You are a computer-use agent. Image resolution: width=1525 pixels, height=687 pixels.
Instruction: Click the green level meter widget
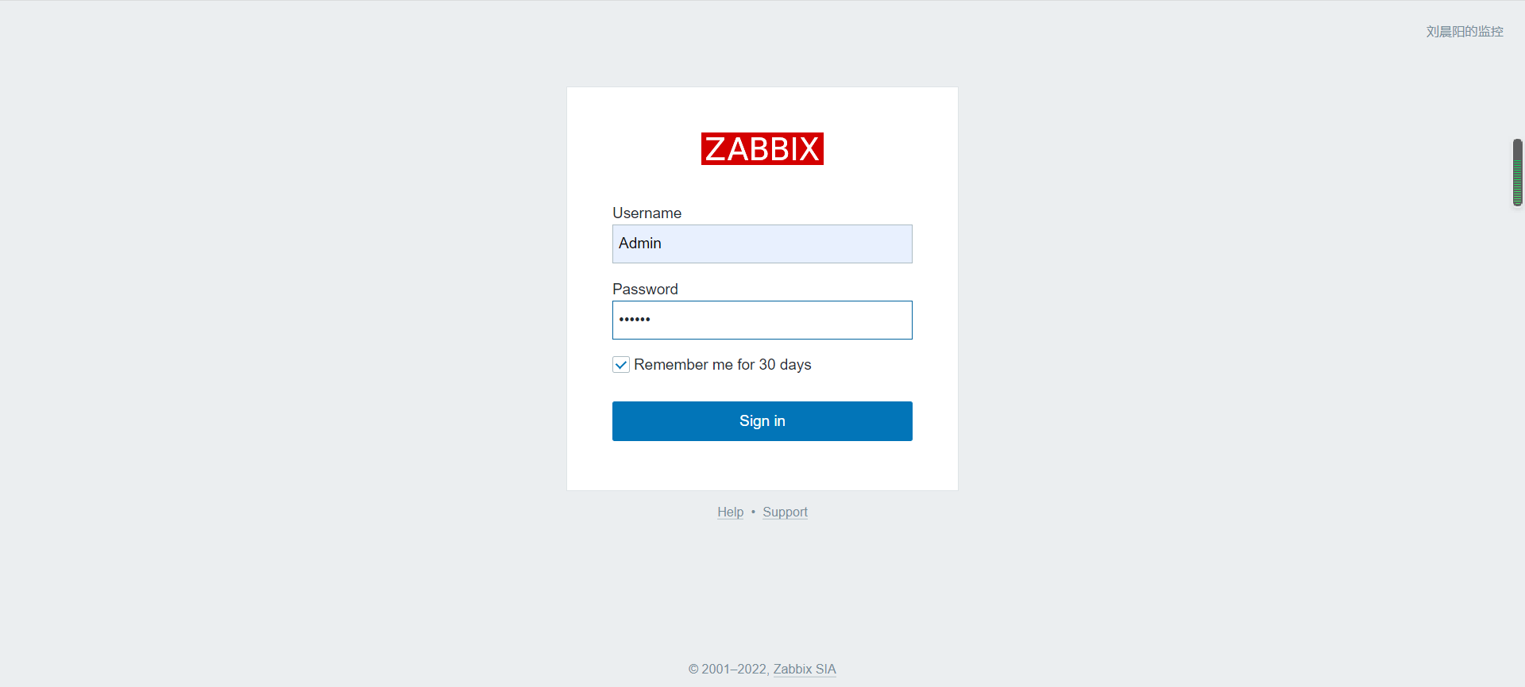(x=1517, y=181)
